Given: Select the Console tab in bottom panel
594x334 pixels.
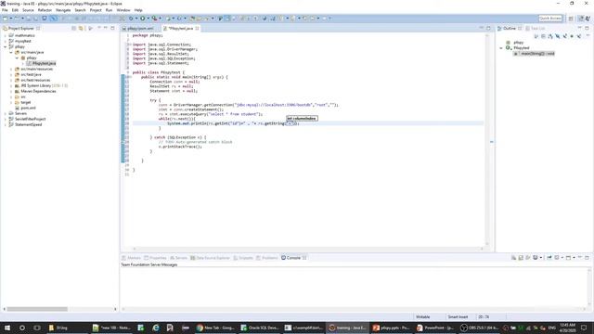Looking at the screenshot, I should pyautogui.click(x=293, y=258).
